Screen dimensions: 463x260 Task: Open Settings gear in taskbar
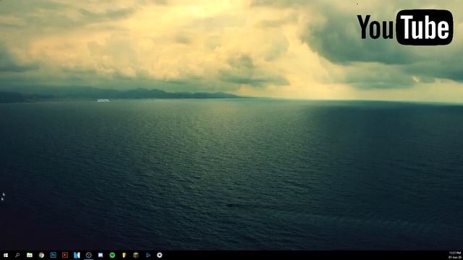(159, 255)
